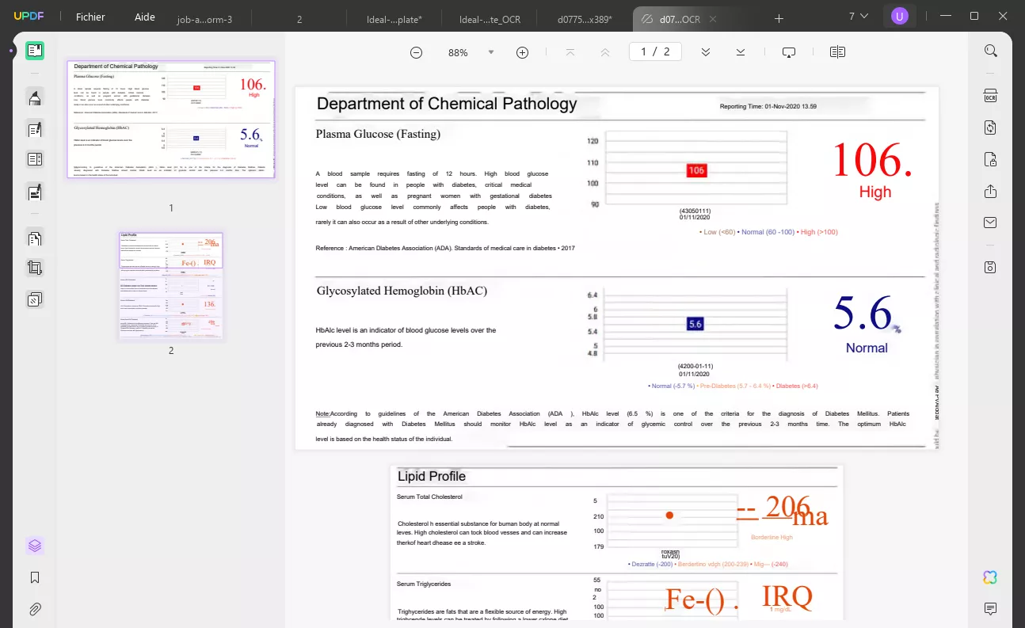Image resolution: width=1025 pixels, height=628 pixels.
Task: Click the 'Serum Total Cholesterol' label
Action: [429, 497]
